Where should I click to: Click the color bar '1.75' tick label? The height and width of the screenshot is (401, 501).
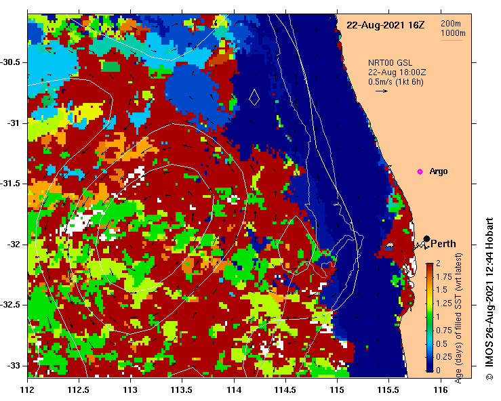point(444,277)
